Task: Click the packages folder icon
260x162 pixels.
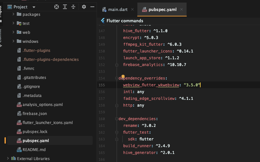Action: tap(19, 14)
